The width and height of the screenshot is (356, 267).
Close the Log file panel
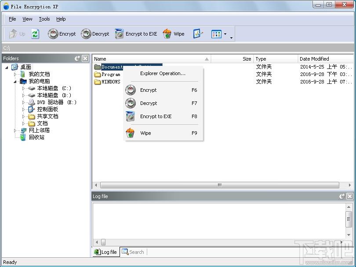pyautogui.click(x=350, y=196)
